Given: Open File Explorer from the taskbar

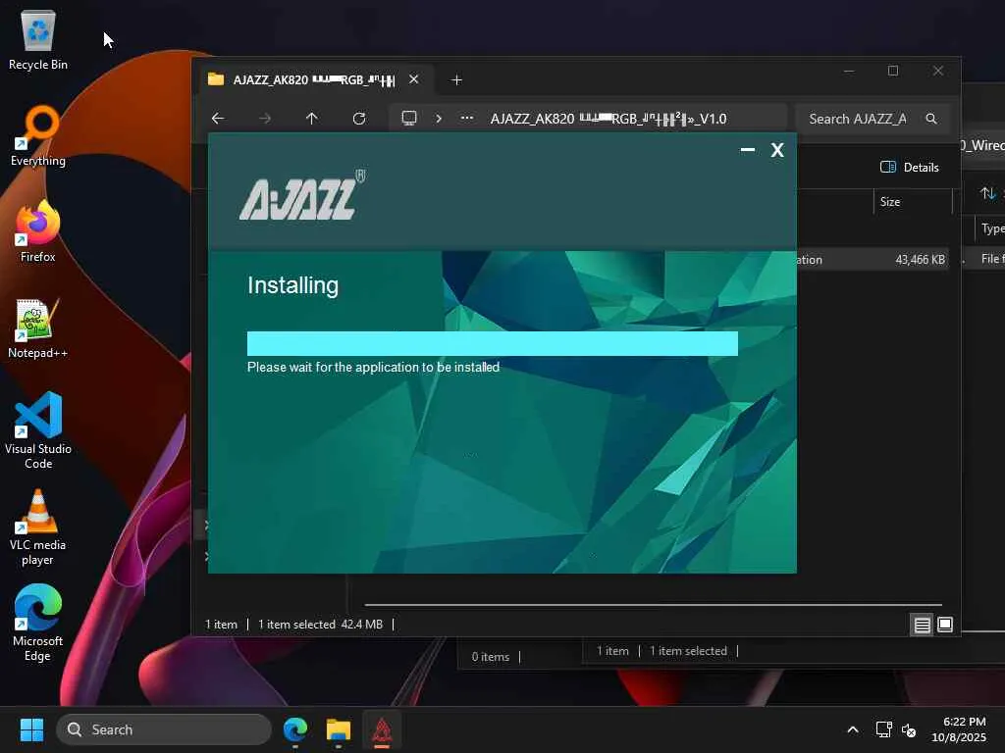Looking at the screenshot, I should point(339,729).
